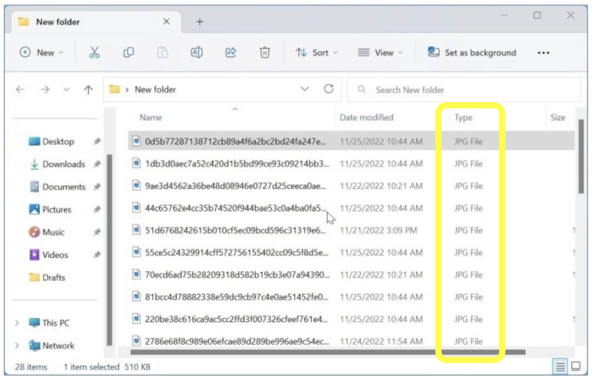
Task: Click the pin icon beside Documents
Action: point(97,187)
